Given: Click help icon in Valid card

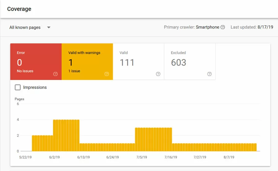Looking at the screenshot, I should tap(158, 74).
